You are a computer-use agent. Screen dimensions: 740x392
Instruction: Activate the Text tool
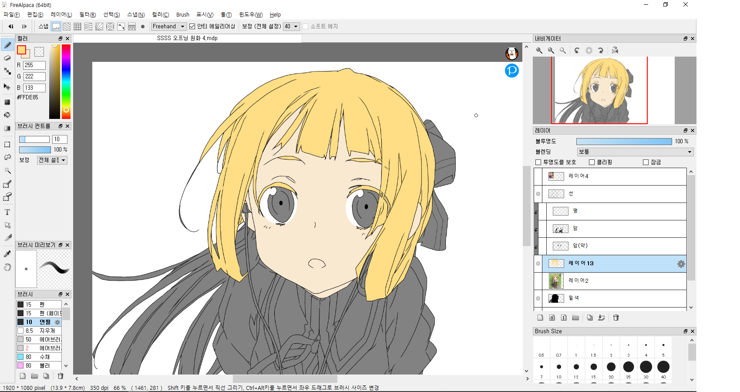[x=7, y=212]
